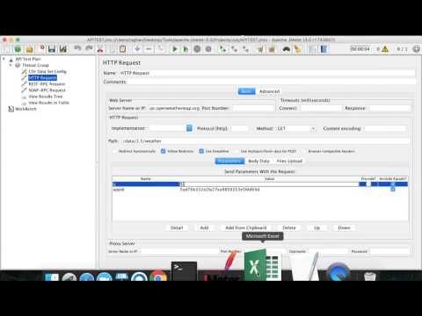Open the Implementation dropdown
The height and width of the screenshot is (316, 422).
click(189, 128)
